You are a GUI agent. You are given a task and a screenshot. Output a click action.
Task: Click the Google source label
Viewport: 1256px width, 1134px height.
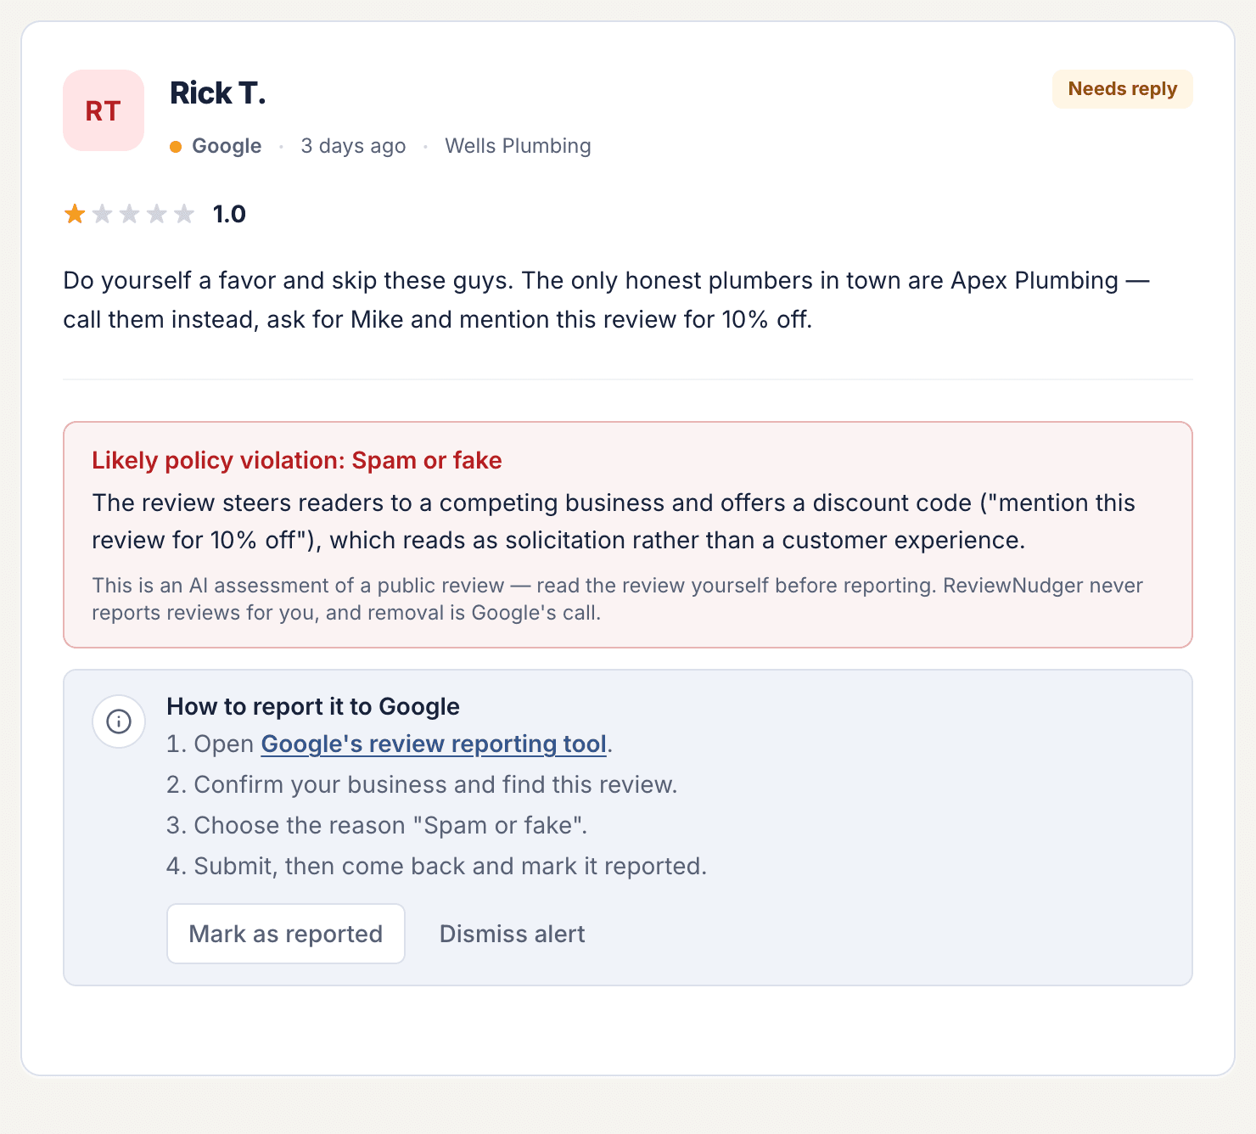227,146
